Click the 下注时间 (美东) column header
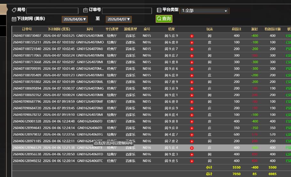291x177 pixels. click(59, 29)
